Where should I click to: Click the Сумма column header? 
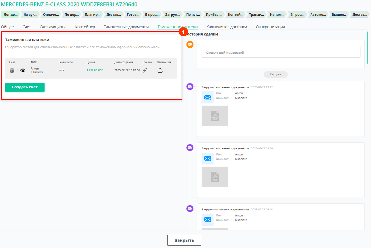click(x=91, y=62)
